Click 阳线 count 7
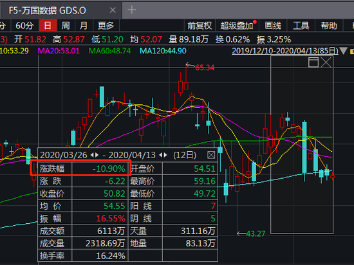 click(213, 206)
